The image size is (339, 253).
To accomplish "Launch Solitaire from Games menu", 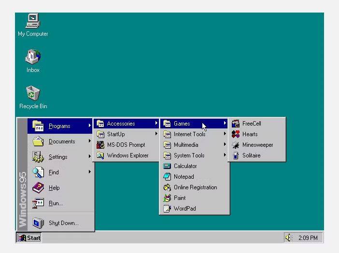I will pyautogui.click(x=257, y=155).
